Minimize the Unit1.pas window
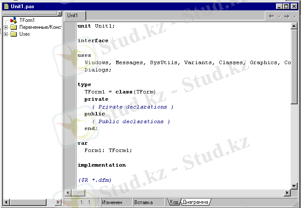301x208 pixels. click(279, 6)
